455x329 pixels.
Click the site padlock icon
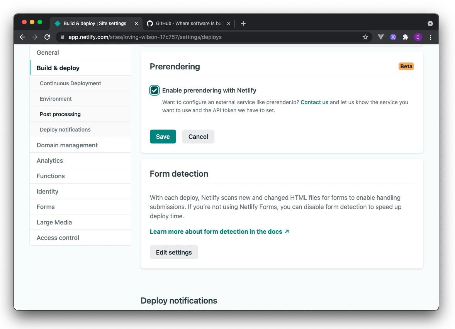[63, 37]
